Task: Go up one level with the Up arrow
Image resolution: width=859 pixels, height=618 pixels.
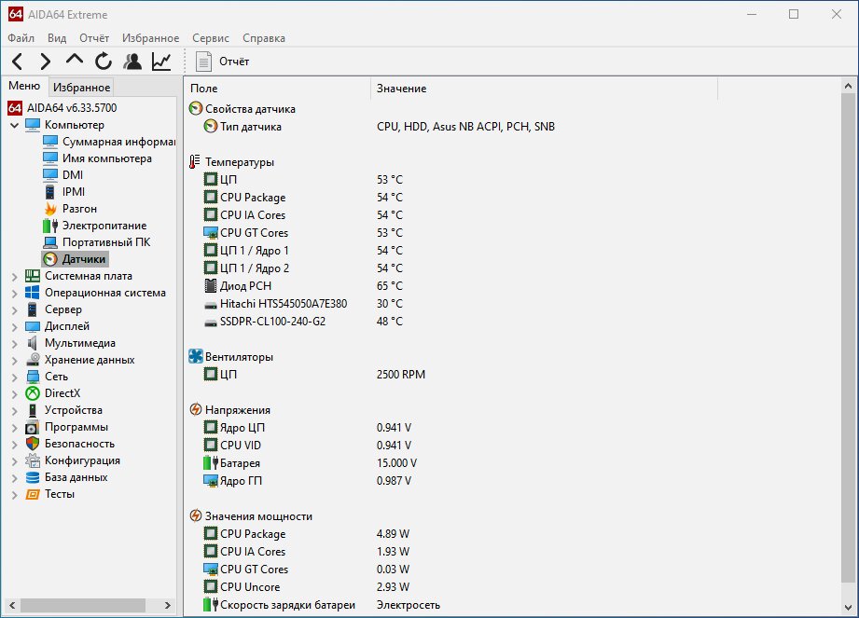Action: [x=74, y=60]
